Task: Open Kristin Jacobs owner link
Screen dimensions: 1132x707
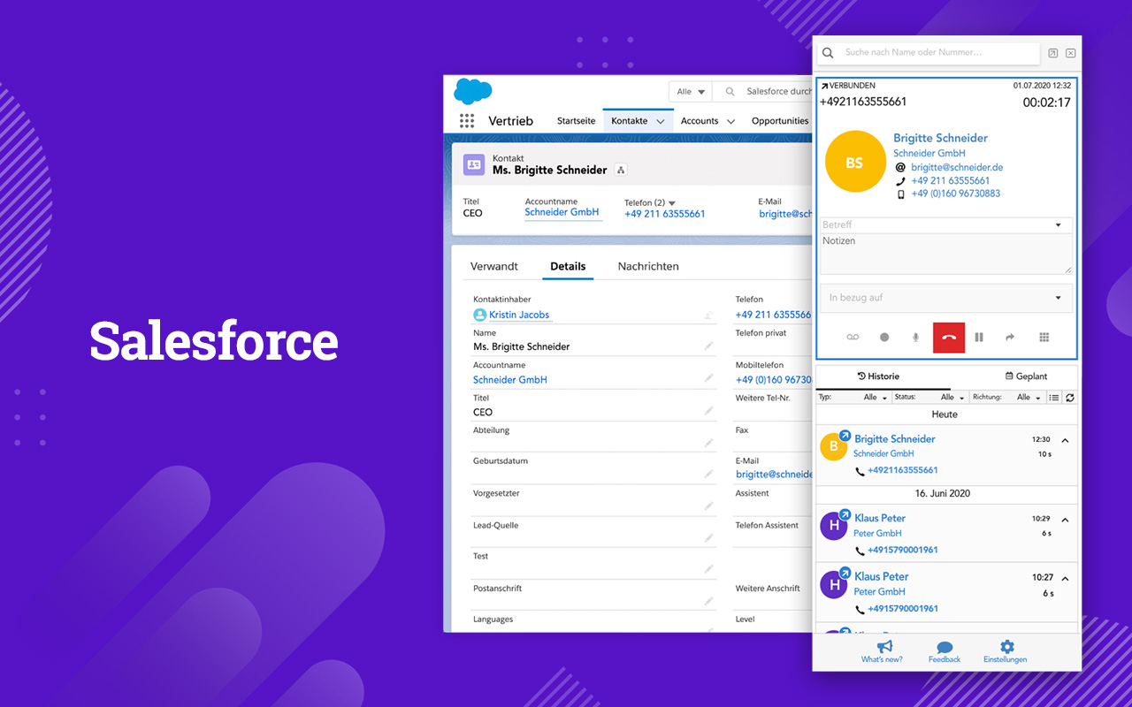Action: [x=519, y=315]
